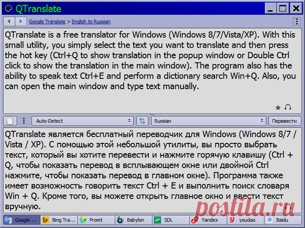Open the English to Russian link
The width and height of the screenshot is (305, 228).
coord(91,21)
